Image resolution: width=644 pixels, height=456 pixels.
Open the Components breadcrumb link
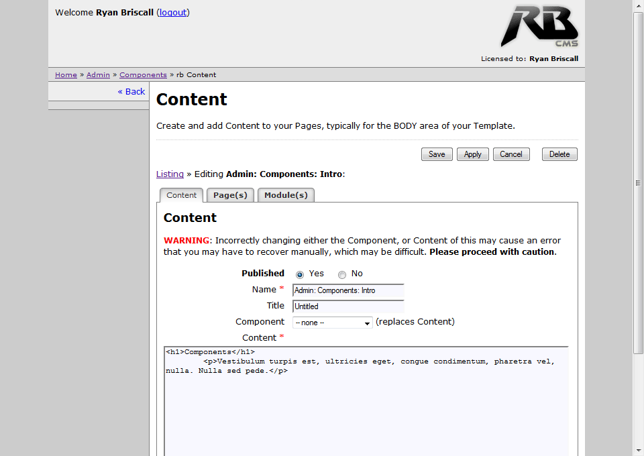click(x=143, y=75)
